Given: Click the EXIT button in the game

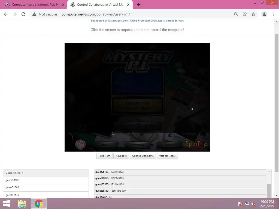Looking at the screenshot, I should coord(169,145).
